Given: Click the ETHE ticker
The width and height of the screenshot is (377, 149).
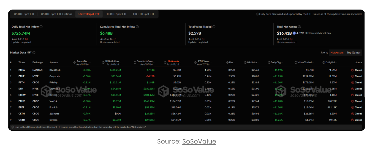Looking at the screenshot, I should tap(22, 76).
